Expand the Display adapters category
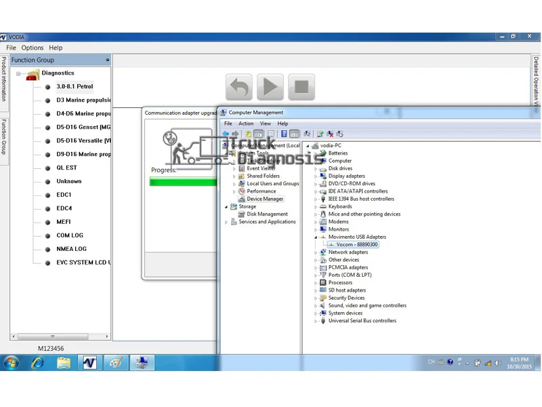The height and width of the screenshot is (407, 542). [x=316, y=176]
